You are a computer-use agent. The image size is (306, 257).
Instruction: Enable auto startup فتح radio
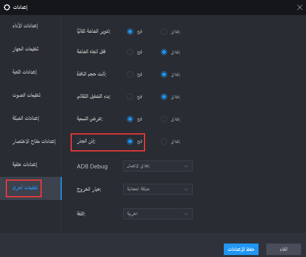pos(130,97)
